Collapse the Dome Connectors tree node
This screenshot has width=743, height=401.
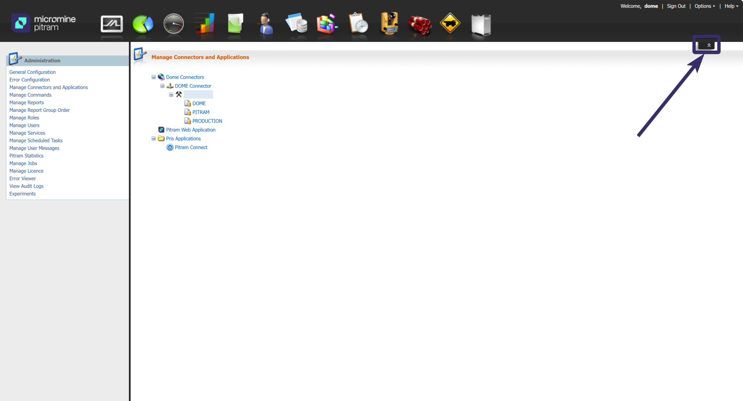tap(153, 77)
